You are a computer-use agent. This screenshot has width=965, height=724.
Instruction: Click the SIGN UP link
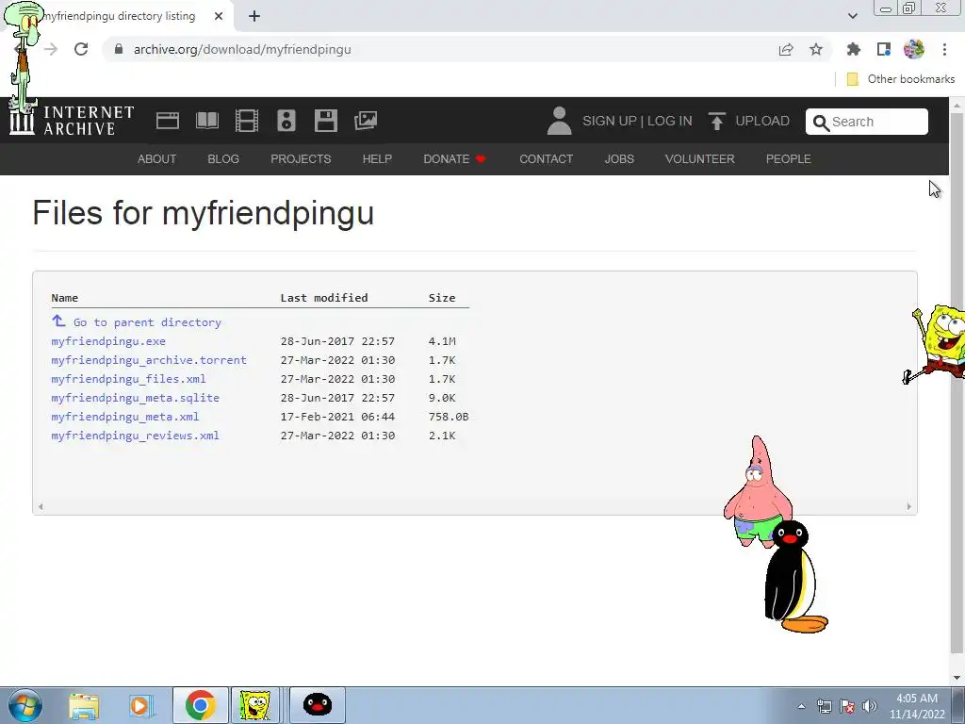click(x=610, y=121)
